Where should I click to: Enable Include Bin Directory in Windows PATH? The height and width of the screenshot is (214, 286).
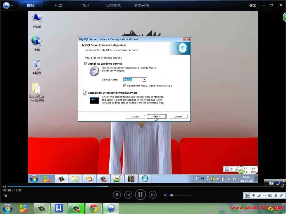coord(85,93)
